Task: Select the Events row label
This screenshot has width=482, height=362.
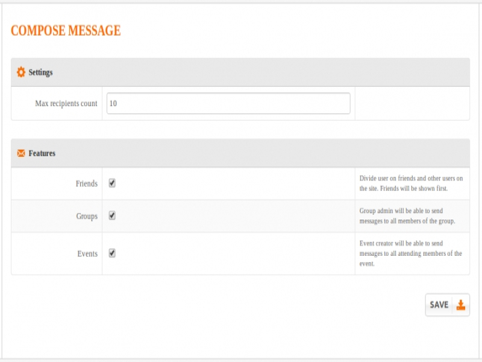Action: pos(87,254)
